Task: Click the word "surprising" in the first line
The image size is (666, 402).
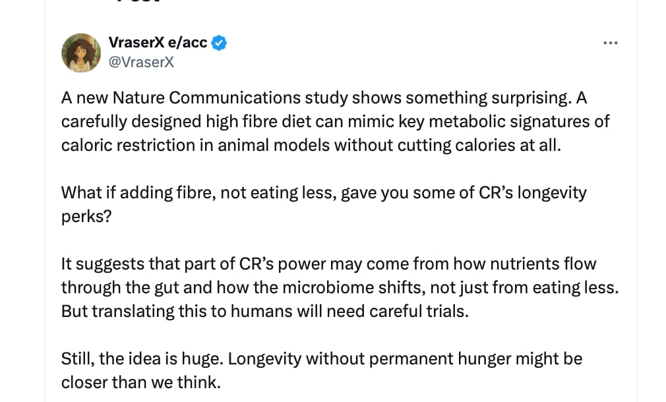Action: tap(529, 98)
